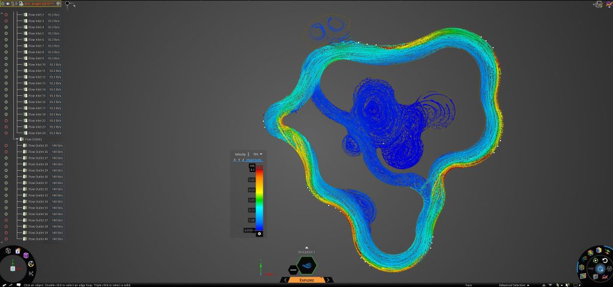Go to the previous stage with the left arrow beside Explore
Viewport: 613px width, 287px height.
286,280
